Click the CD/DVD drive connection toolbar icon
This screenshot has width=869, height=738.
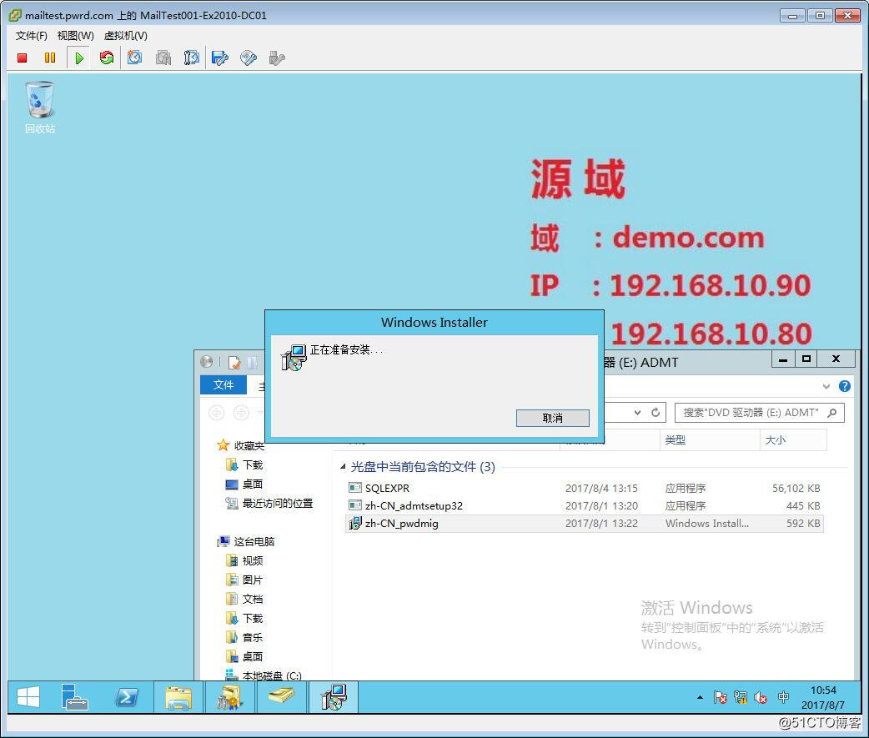pyautogui.click(x=249, y=58)
